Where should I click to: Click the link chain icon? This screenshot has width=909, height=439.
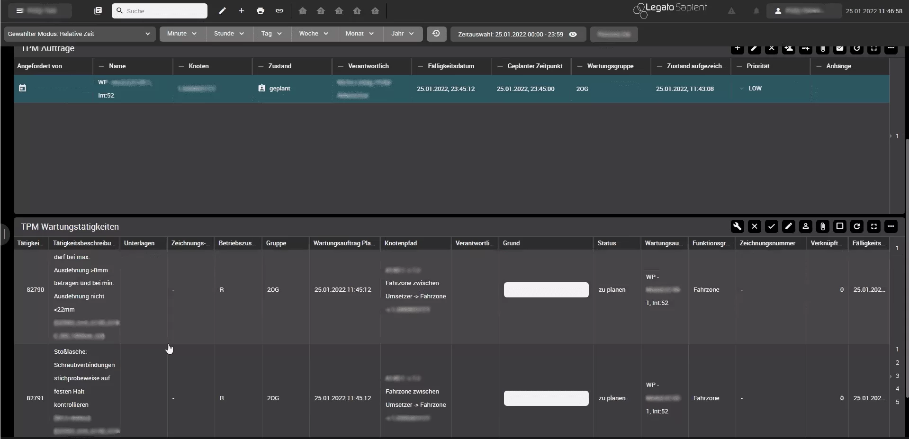(x=279, y=10)
